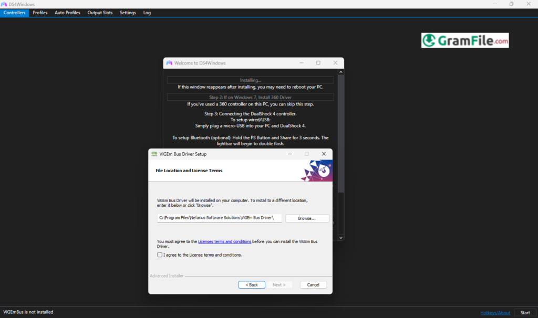
Task: Click the Back button in the installer
Action: point(251,284)
